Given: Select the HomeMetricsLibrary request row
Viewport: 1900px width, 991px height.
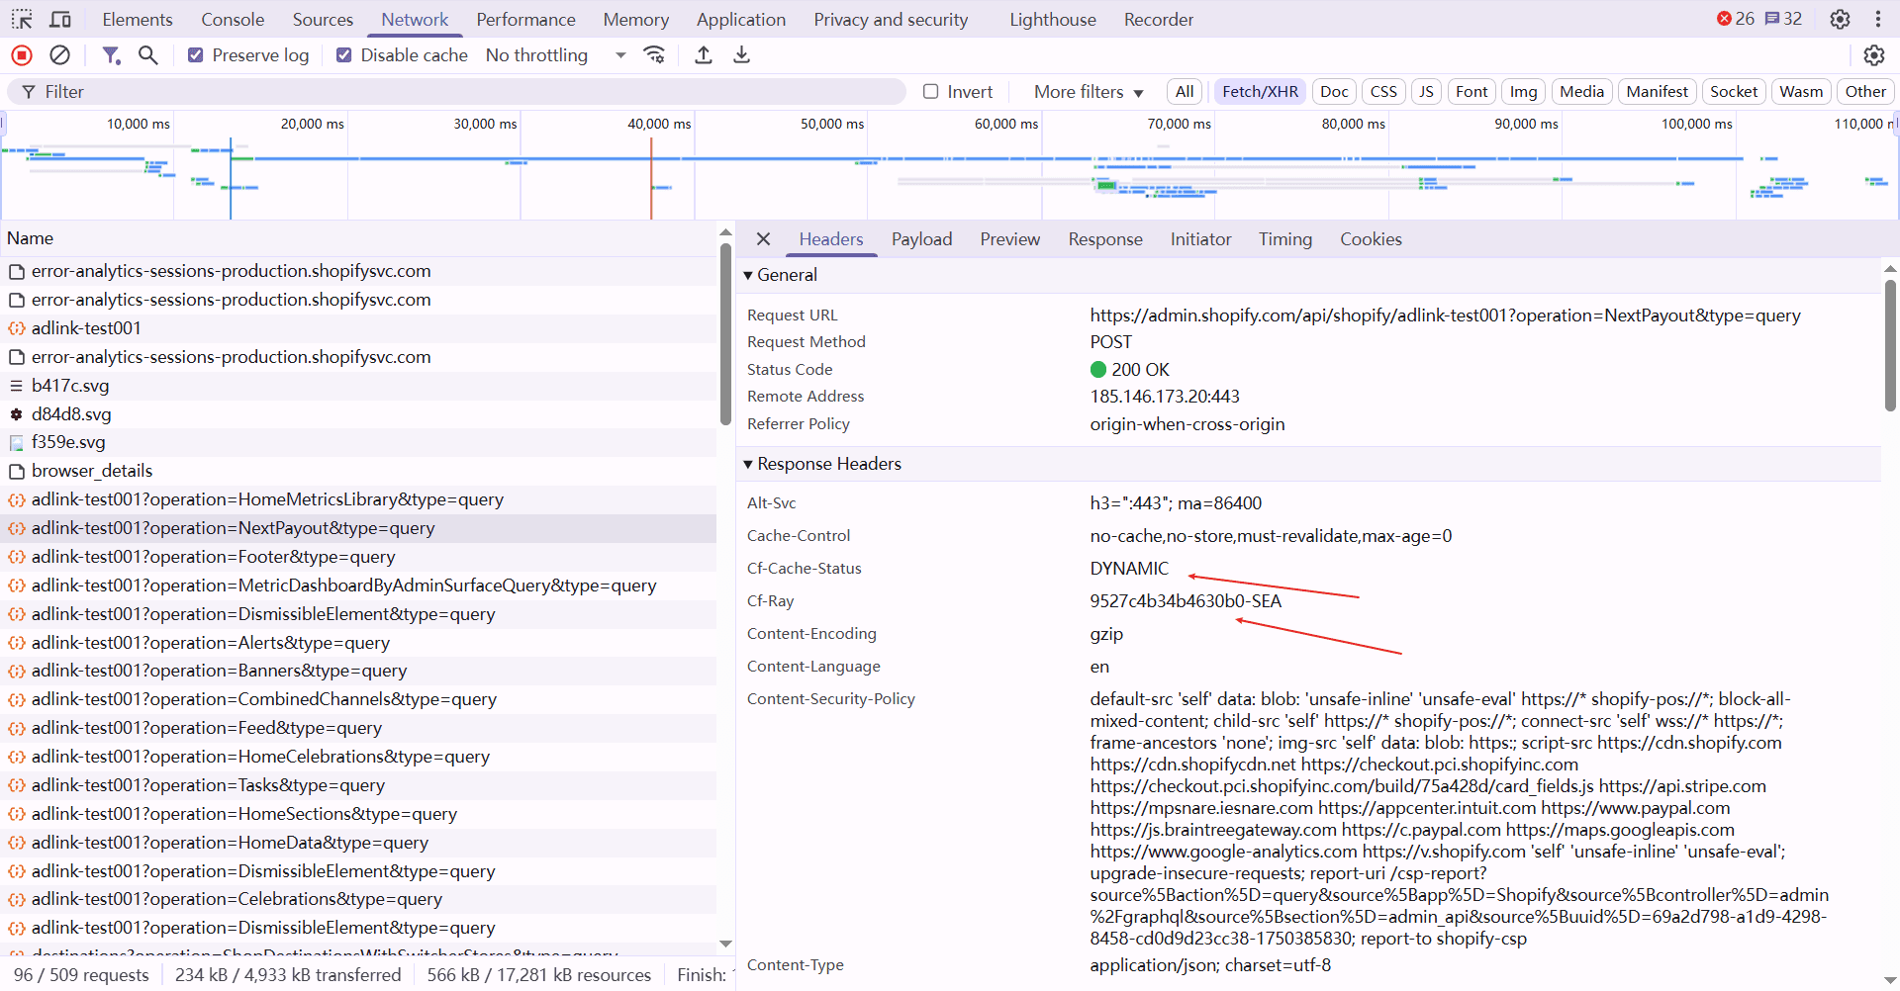Looking at the screenshot, I should [x=267, y=499].
